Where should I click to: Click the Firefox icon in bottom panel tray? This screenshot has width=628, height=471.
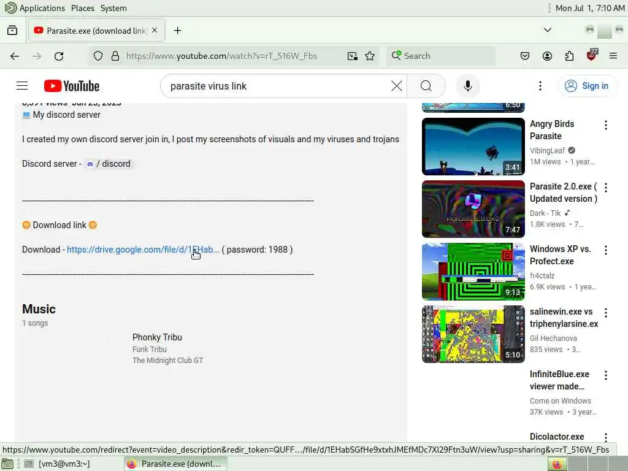tap(557, 464)
